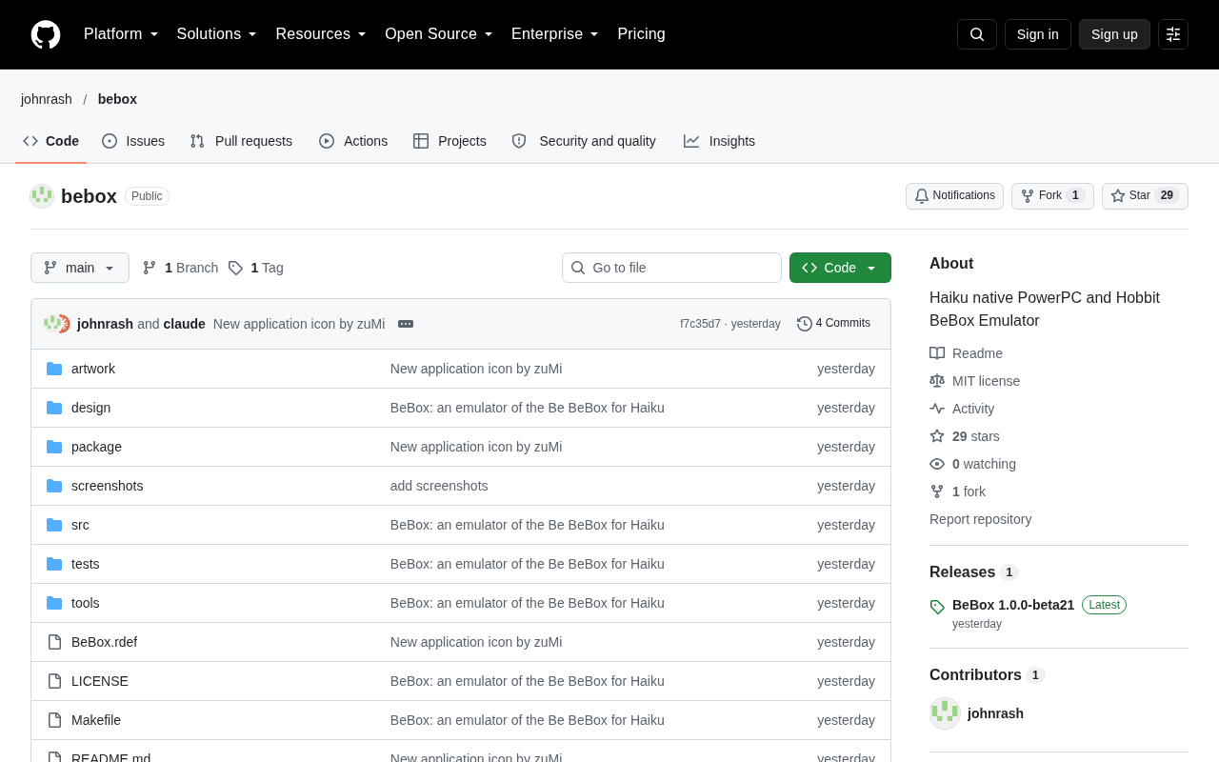Expand the Open Source menu

439,34
